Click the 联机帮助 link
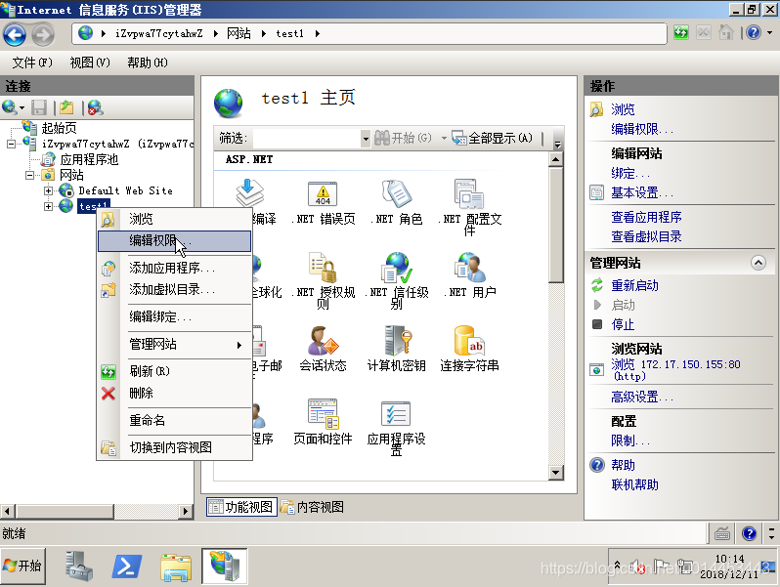The image size is (780, 587). click(x=634, y=484)
